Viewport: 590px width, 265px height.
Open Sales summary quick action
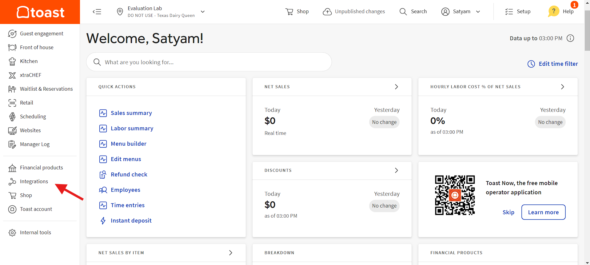[x=131, y=113]
